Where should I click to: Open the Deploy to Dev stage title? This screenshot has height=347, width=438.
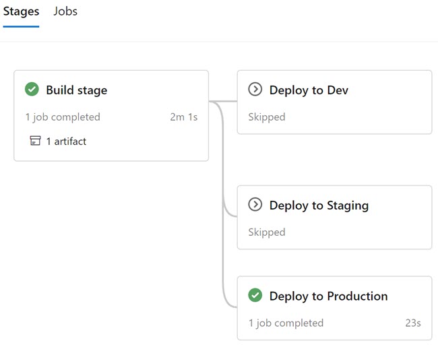309,90
